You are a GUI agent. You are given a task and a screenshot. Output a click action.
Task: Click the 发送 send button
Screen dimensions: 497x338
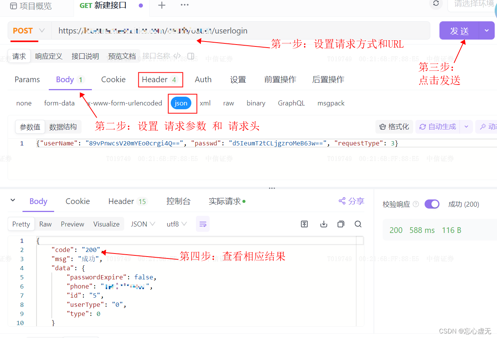click(x=459, y=31)
